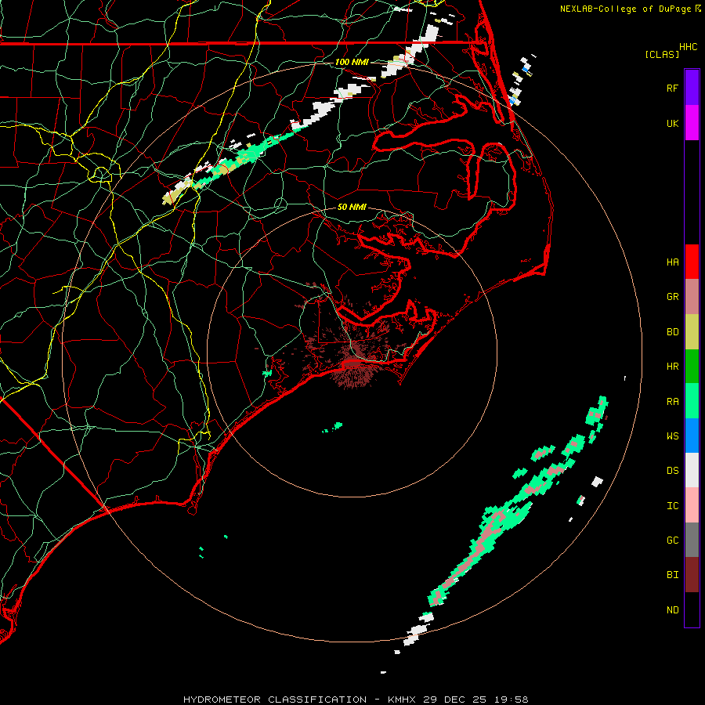The height and width of the screenshot is (705, 705).
Task: Click the RA legend label
Action: click(672, 402)
